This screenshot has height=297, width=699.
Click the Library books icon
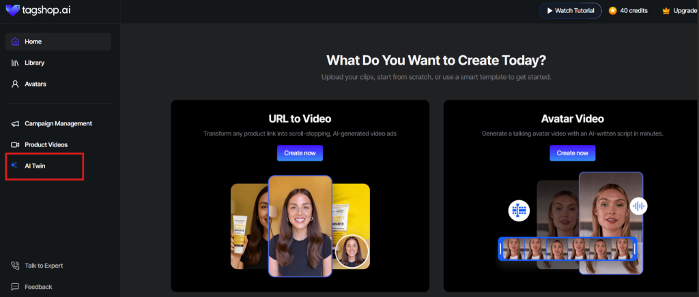(15, 63)
